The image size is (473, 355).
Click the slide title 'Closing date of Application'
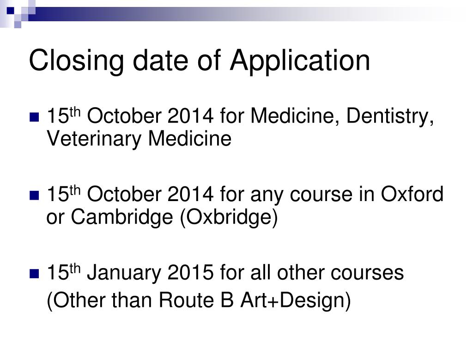tap(199, 61)
